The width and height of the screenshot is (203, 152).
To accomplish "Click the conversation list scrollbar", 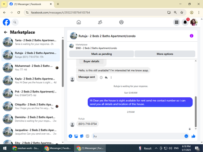I will [x=63, y=63].
